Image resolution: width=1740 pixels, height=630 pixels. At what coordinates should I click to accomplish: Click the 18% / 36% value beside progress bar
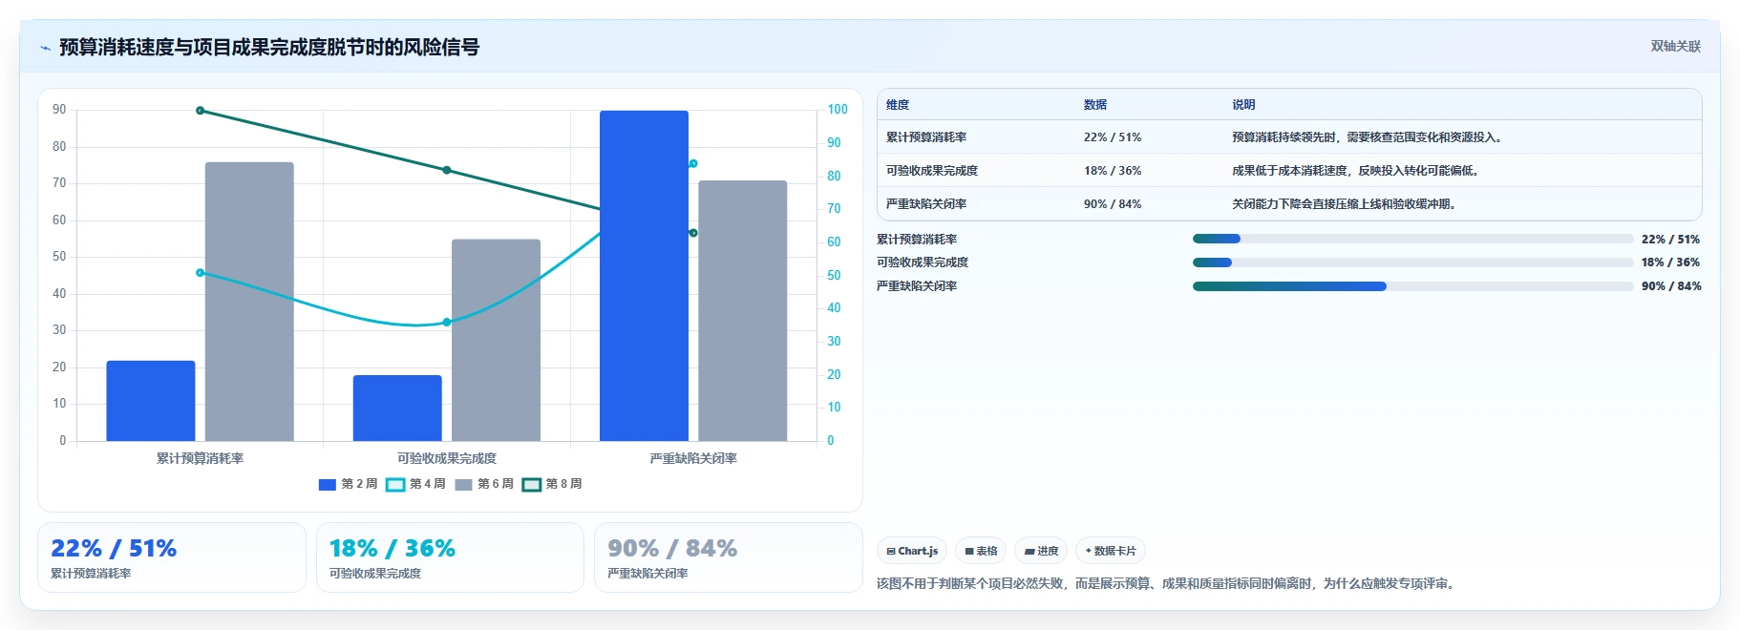tap(1670, 262)
